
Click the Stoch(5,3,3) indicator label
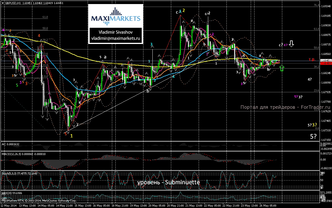pos(19,174)
